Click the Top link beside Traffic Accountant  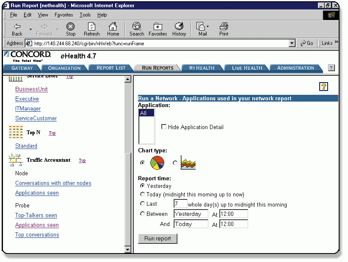click(82, 160)
